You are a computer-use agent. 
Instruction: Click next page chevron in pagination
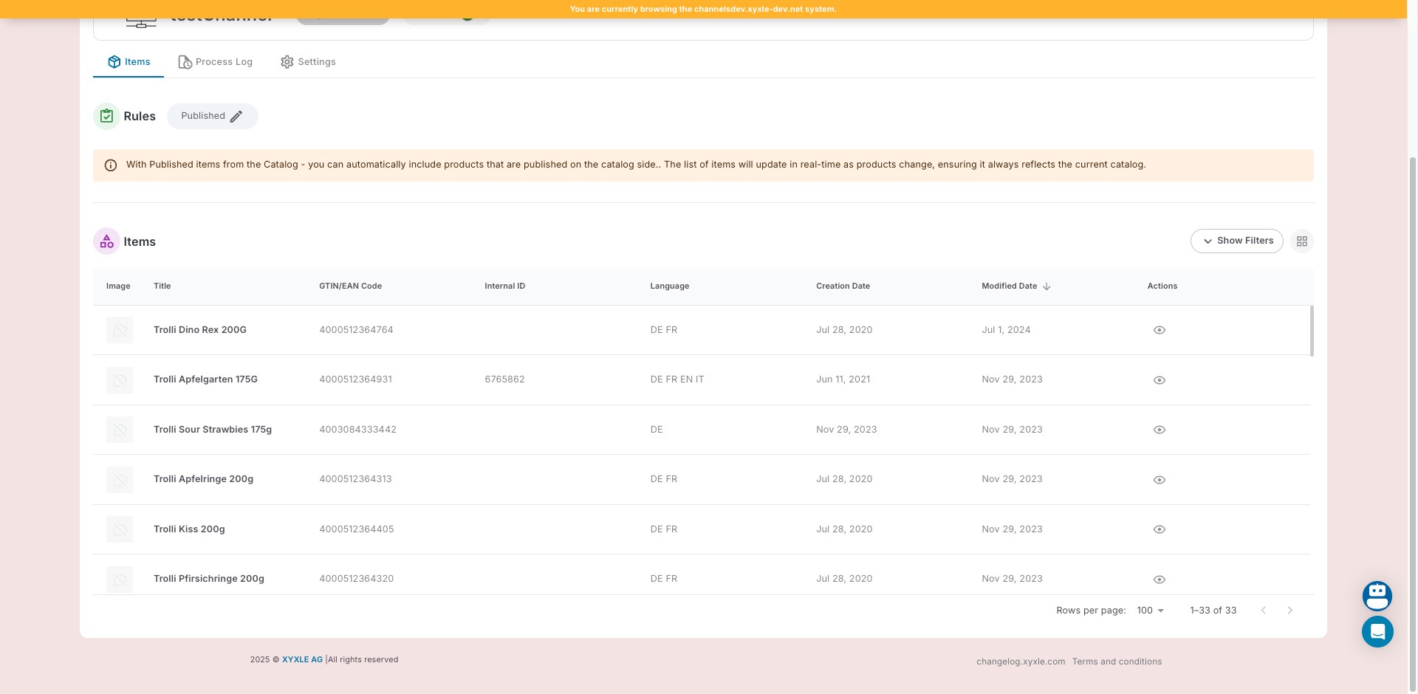pos(1289,611)
